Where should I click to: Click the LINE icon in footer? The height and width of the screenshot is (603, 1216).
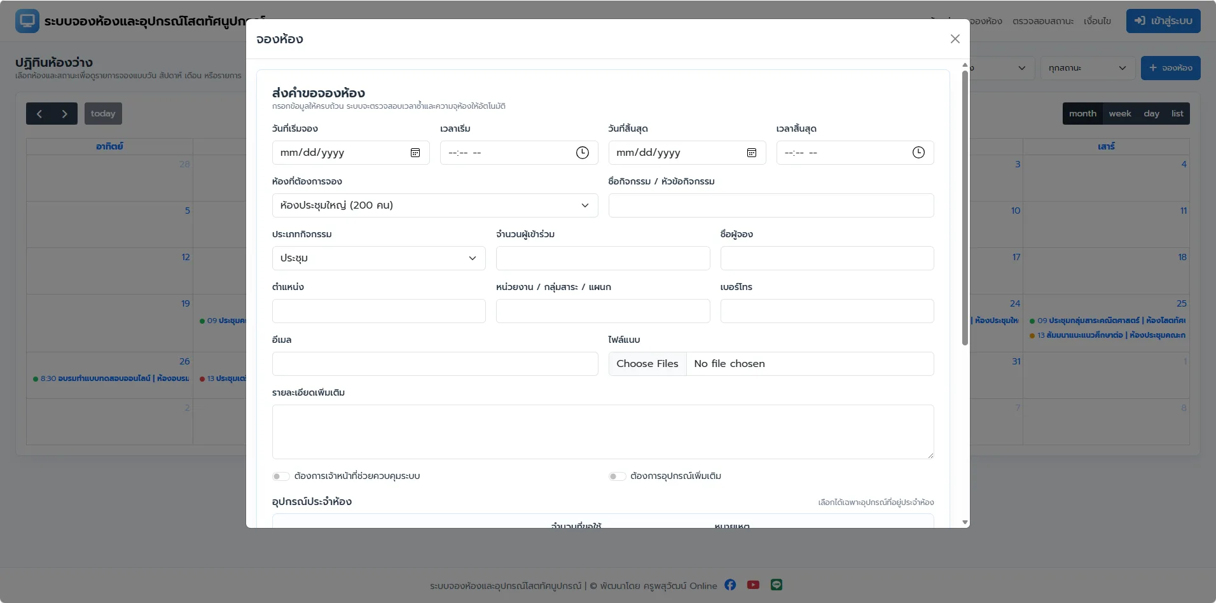pyautogui.click(x=777, y=585)
